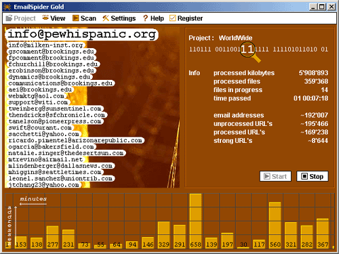339x254 pixels.
Task: Select mlindenberger@dallasnews.com address
Action: (61, 166)
